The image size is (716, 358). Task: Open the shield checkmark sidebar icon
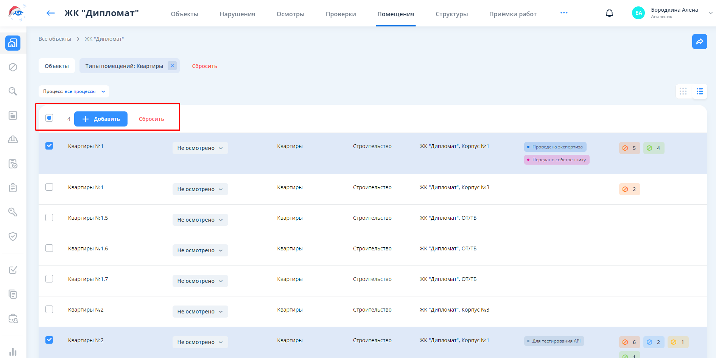click(13, 236)
